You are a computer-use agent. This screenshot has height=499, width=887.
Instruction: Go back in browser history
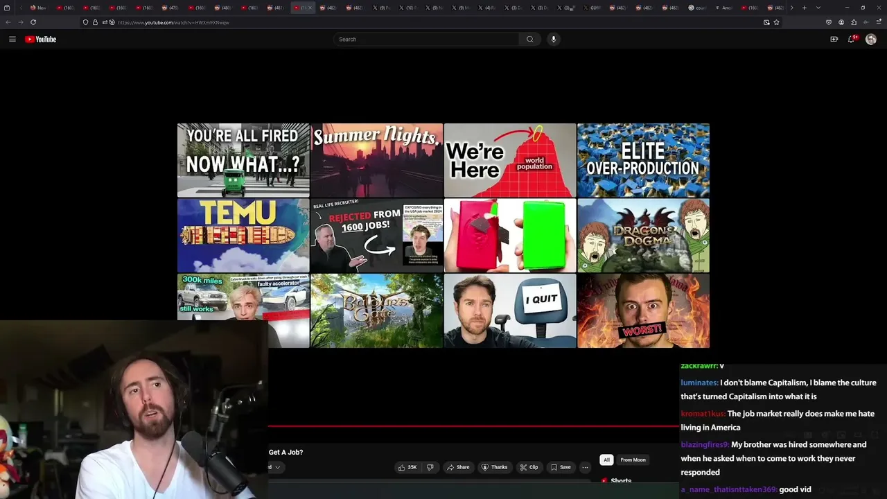[x=8, y=22]
